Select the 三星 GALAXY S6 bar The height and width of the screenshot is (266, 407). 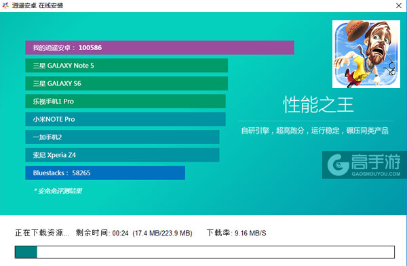coord(127,83)
